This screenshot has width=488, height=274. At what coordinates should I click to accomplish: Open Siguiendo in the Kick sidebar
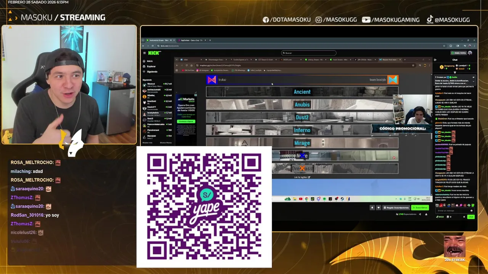149,72
